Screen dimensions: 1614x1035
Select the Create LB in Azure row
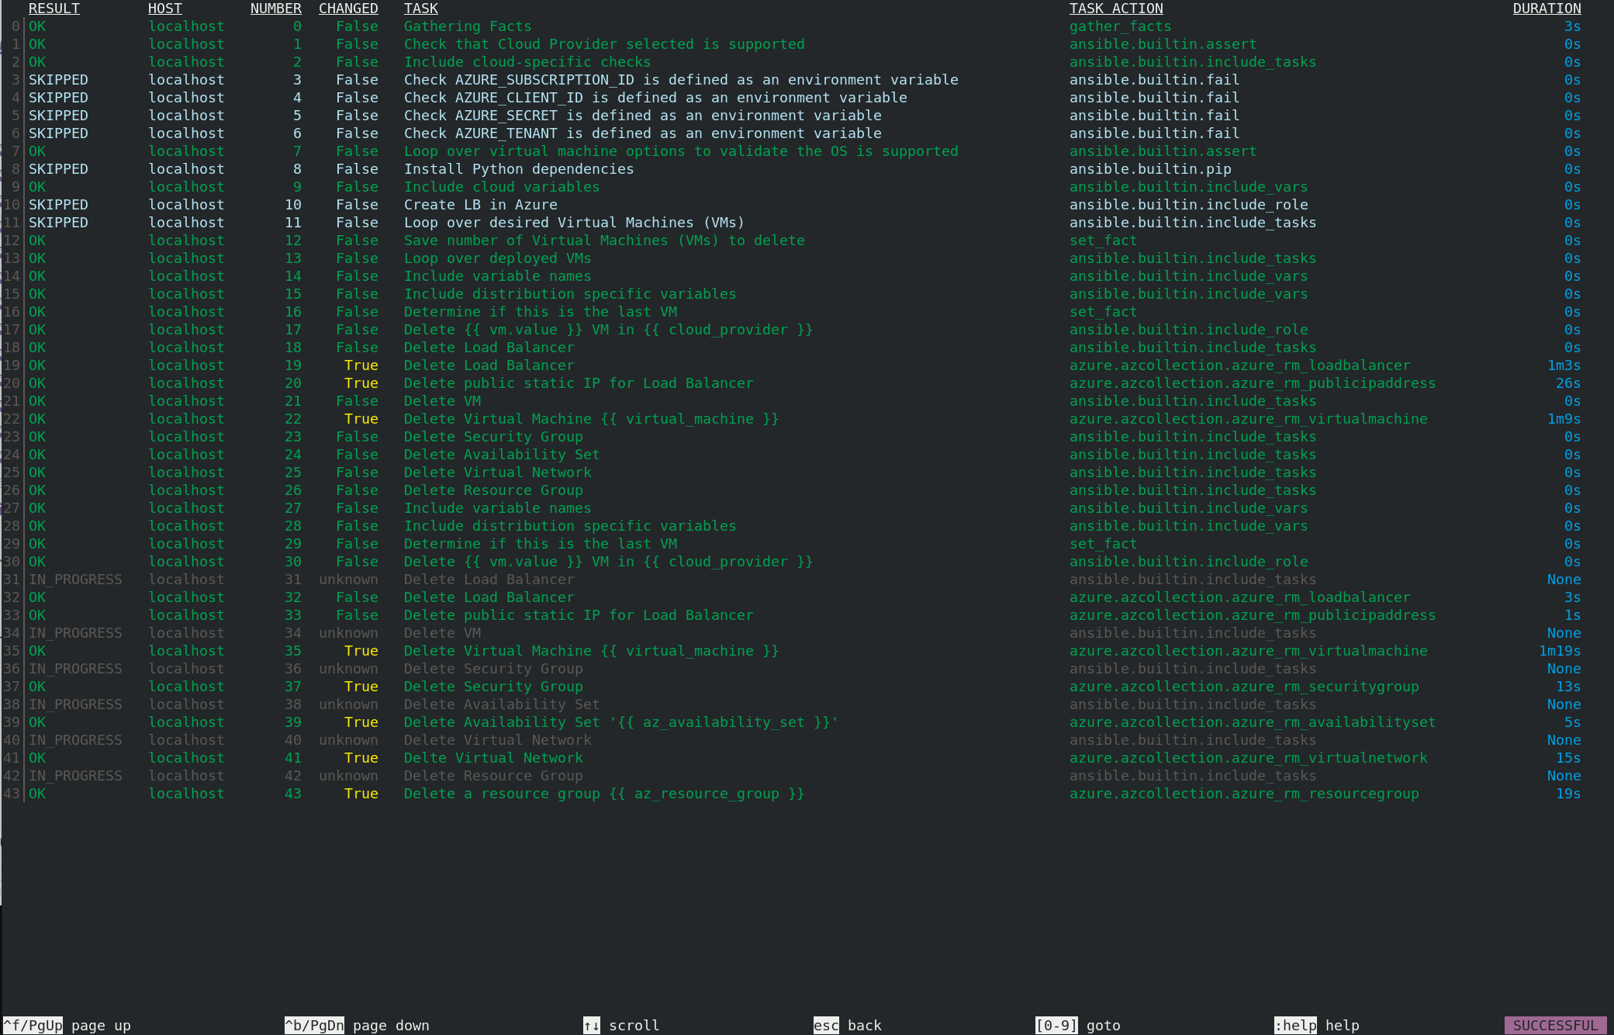coord(480,205)
